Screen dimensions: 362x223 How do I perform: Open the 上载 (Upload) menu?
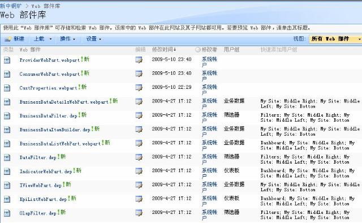43,39
